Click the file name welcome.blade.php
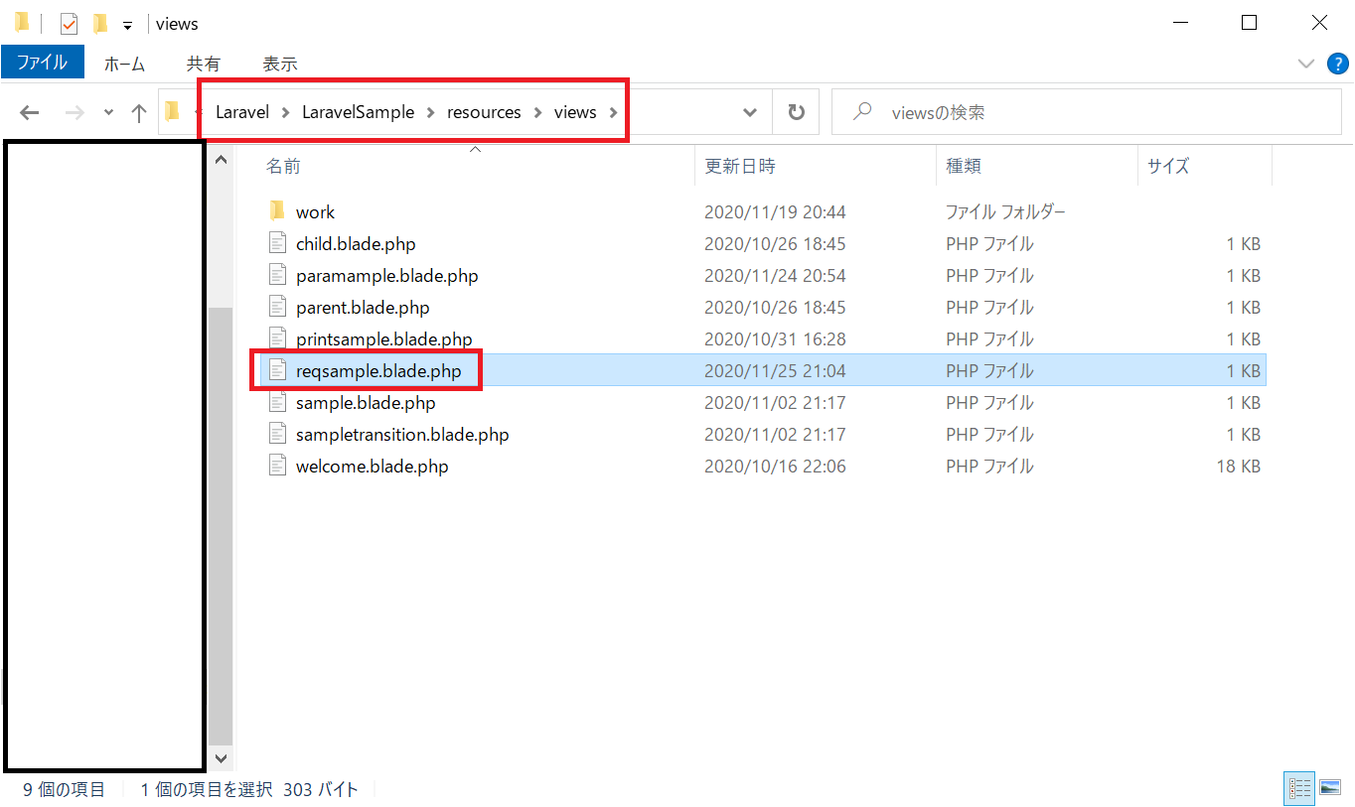 point(372,467)
